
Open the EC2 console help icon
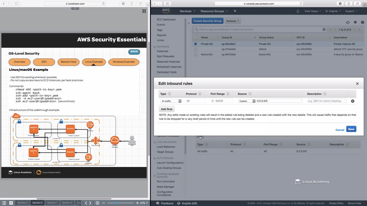pos(362,22)
